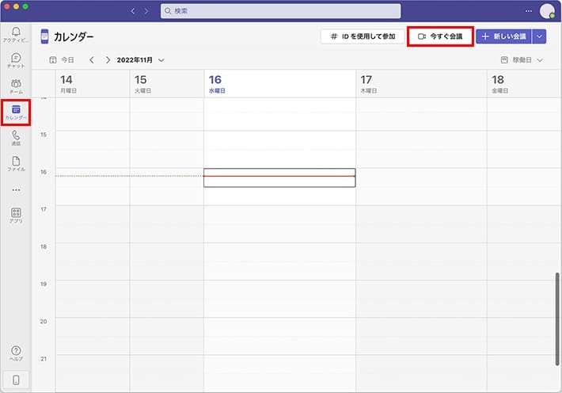Image resolution: width=562 pixels, height=393 pixels.
Task: Open the Files icon in sidebar
Action: 16,163
